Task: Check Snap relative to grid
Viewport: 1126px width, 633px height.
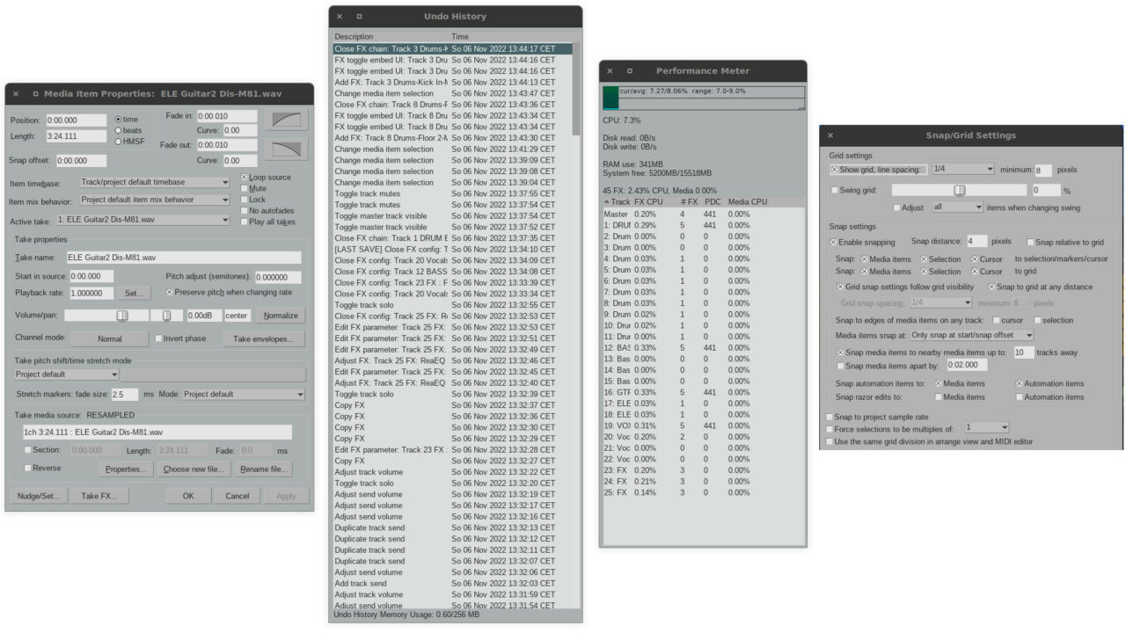Action: click(1029, 242)
